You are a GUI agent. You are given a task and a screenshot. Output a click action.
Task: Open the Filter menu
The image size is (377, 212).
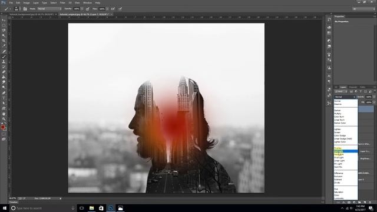[62, 2]
